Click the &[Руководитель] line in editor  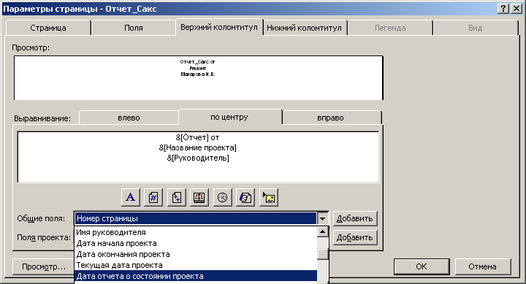pos(198,158)
